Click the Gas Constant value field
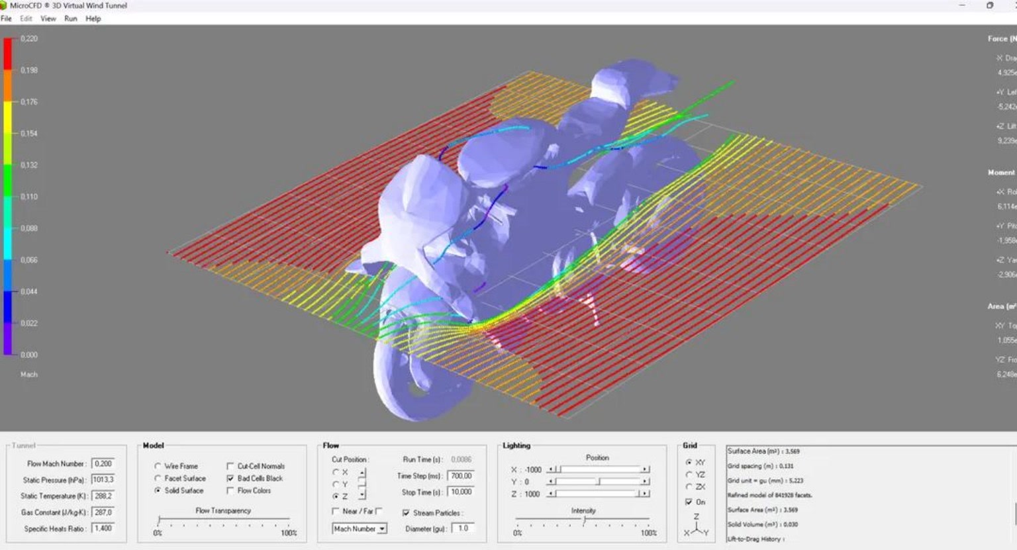Screen dimensions: 1017x550 [103, 512]
